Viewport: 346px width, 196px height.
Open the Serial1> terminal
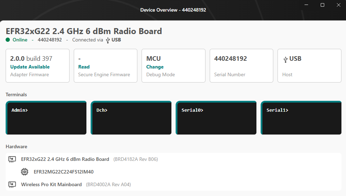click(301, 118)
